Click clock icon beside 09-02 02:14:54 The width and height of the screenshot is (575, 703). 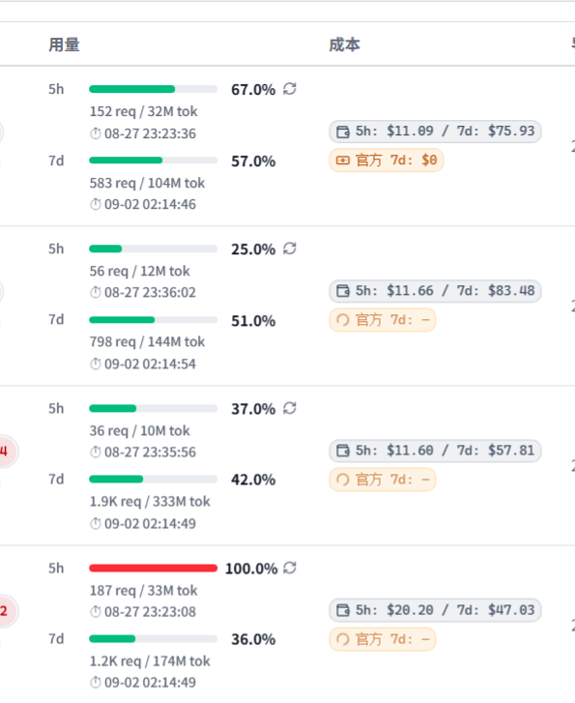point(95,364)
